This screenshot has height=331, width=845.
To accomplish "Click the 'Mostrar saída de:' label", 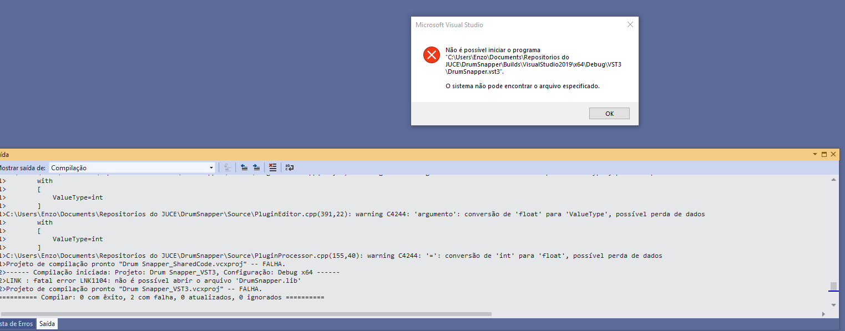I will 23,167.
